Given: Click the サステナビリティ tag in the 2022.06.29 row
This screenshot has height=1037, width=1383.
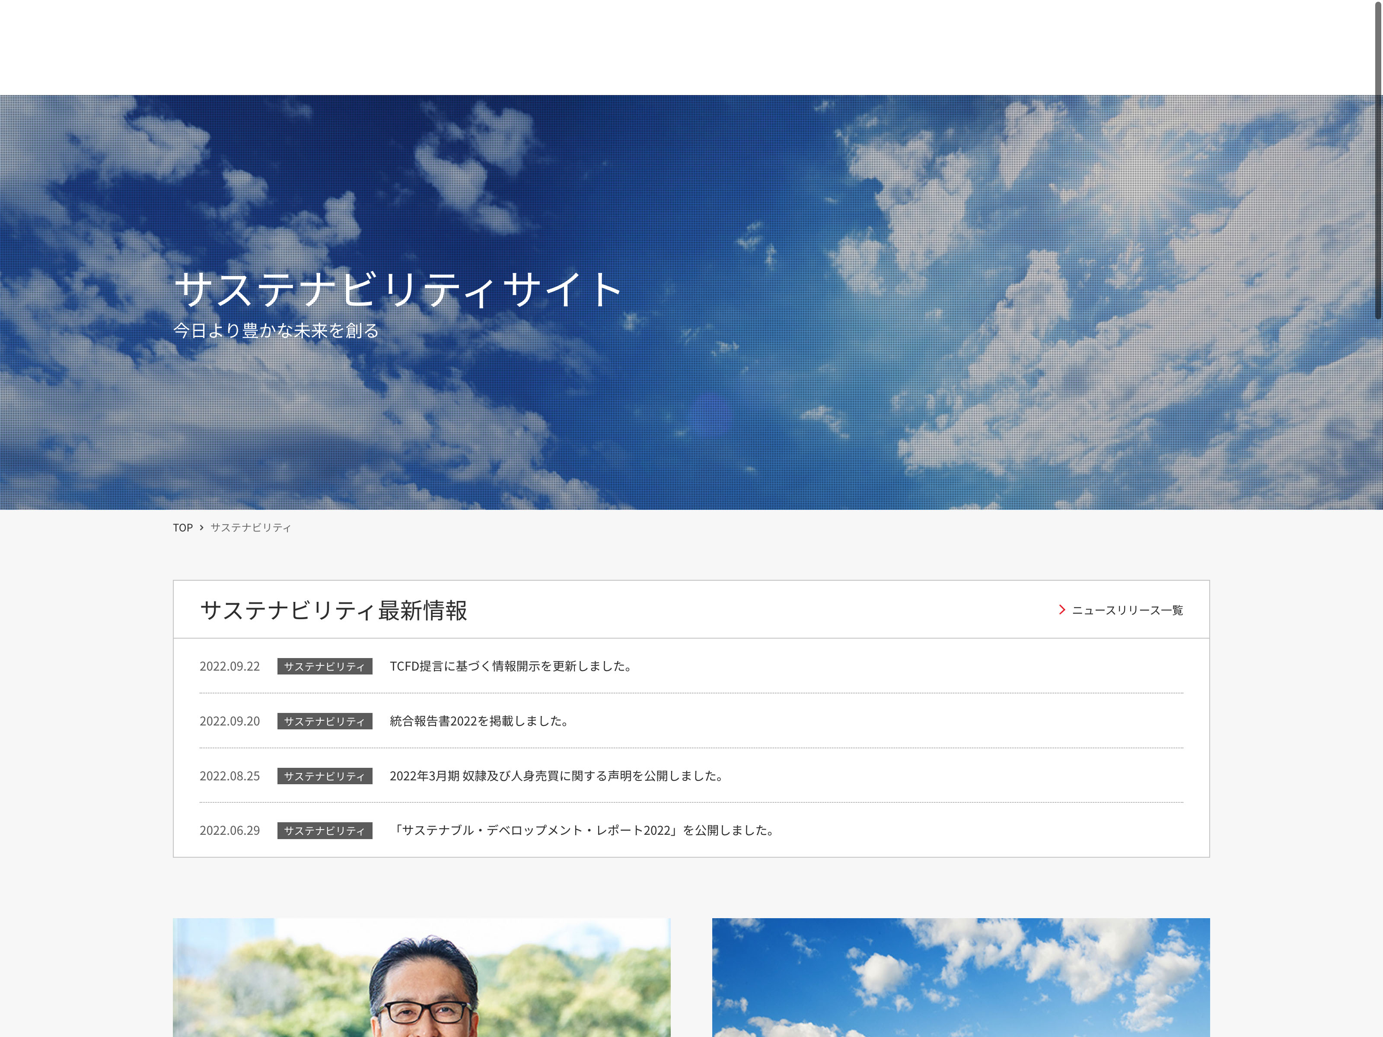Looking at the screenshot, I should click(x=325, y=831).
